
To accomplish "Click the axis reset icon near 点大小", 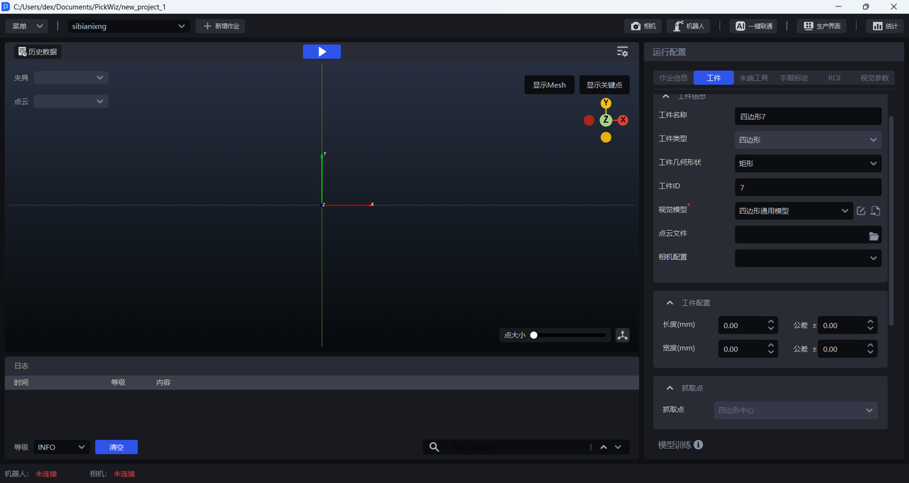I will [x=623, y=335].
